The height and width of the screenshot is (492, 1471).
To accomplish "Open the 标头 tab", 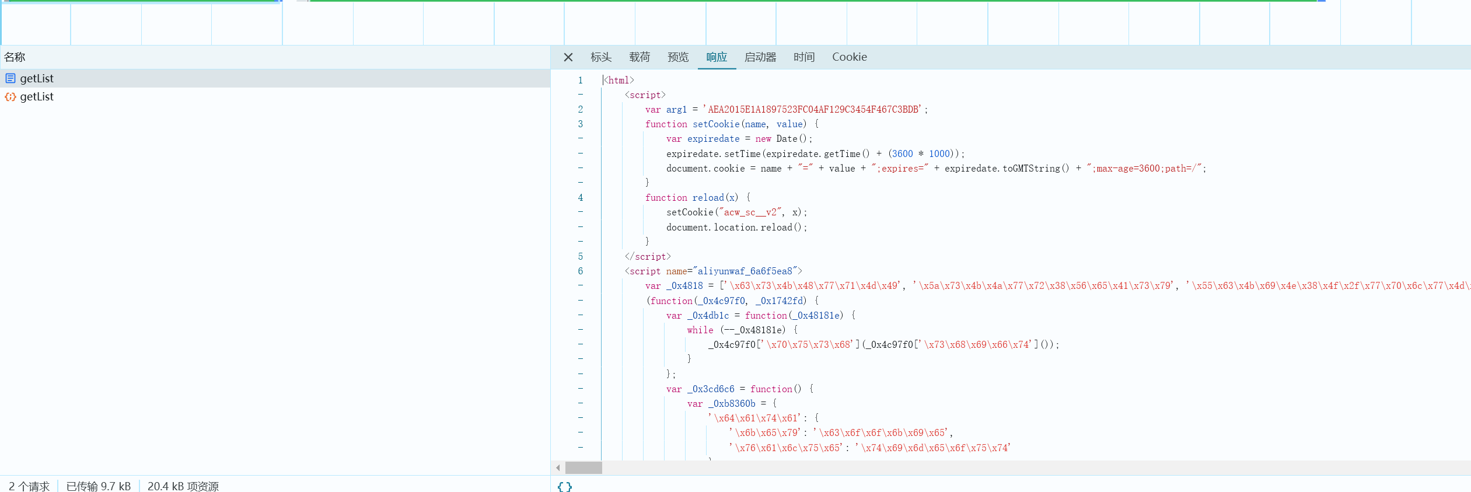I will click(x=600, y=57).
